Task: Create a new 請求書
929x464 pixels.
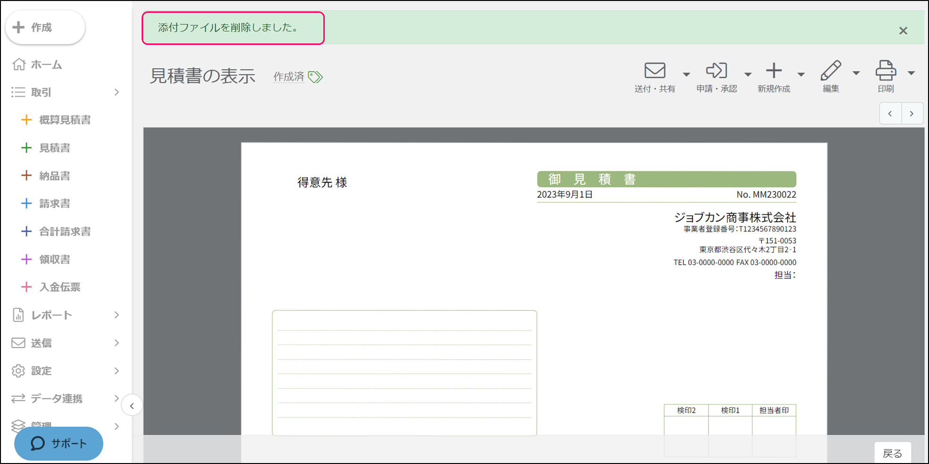Action: click(x=54, y=203)
